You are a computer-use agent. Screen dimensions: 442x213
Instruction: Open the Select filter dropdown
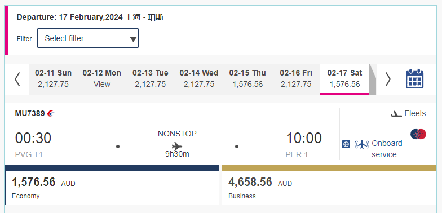point(88,38)
